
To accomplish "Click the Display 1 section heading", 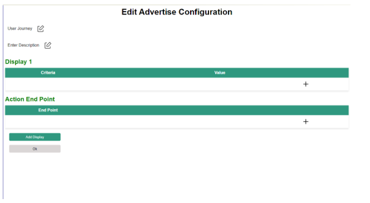I will (x=18, y=62).
